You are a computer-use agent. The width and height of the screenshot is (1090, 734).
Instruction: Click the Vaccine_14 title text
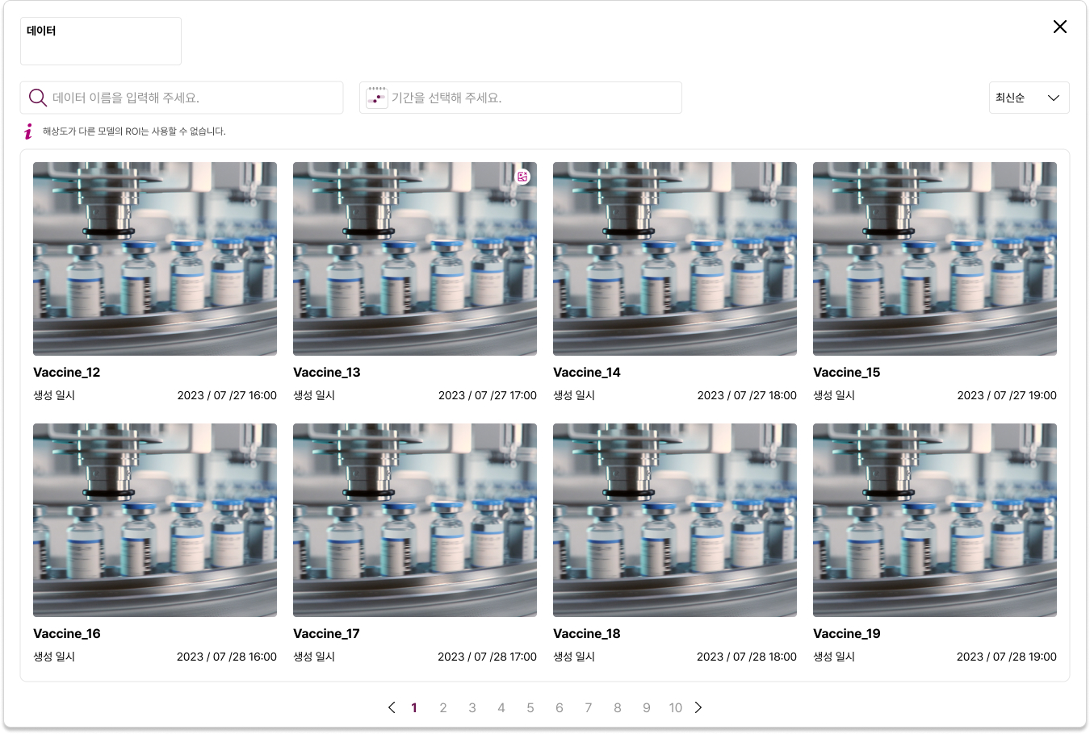587,372
